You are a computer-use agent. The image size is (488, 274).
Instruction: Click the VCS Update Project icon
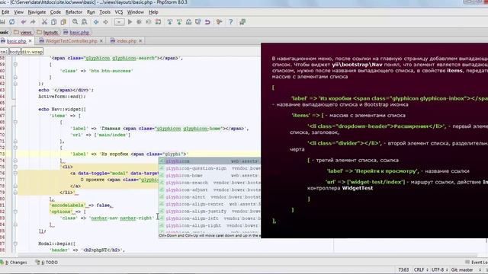click(169, 22)
